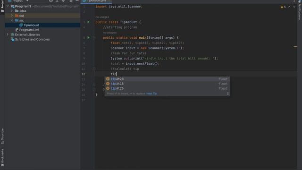
Task: Expand the out folder
Action: point(12,16)
